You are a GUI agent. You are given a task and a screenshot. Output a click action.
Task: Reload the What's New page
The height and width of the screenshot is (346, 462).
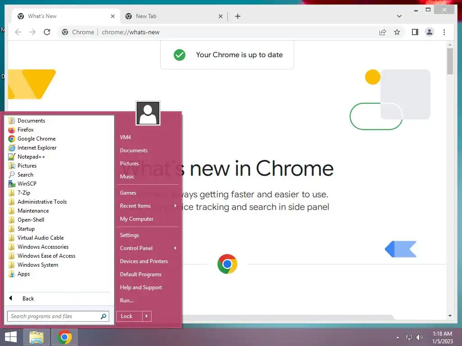click(x=47, y=32)
